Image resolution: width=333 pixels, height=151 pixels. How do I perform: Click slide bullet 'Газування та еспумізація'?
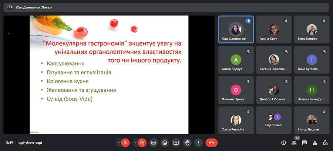click(79, 72)
